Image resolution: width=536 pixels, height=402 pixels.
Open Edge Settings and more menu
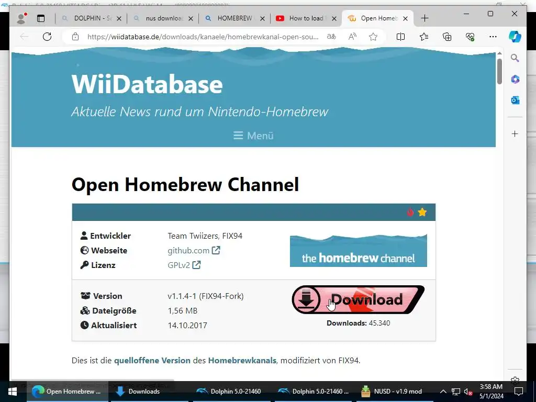tap(493, 37)
